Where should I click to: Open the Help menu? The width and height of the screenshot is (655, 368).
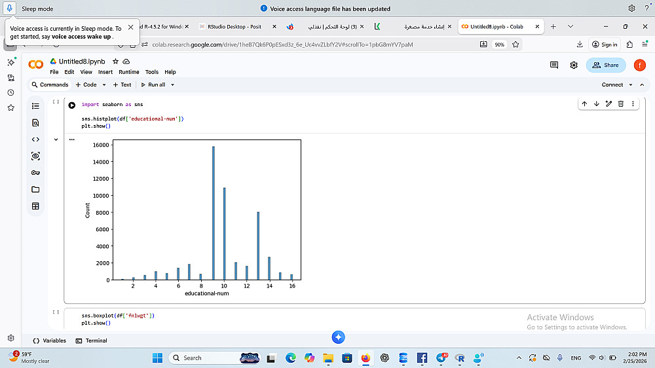tap(170, 72)
